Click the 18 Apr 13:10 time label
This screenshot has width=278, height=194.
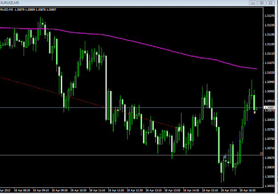click(x=153, y=190)
